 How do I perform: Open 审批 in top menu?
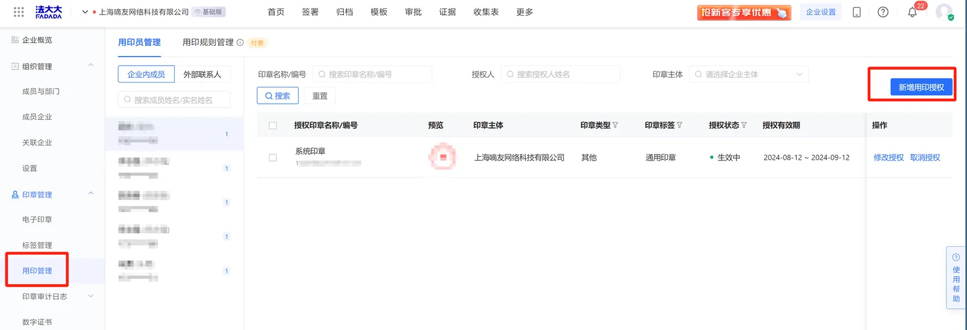click(x=413, y=12)
